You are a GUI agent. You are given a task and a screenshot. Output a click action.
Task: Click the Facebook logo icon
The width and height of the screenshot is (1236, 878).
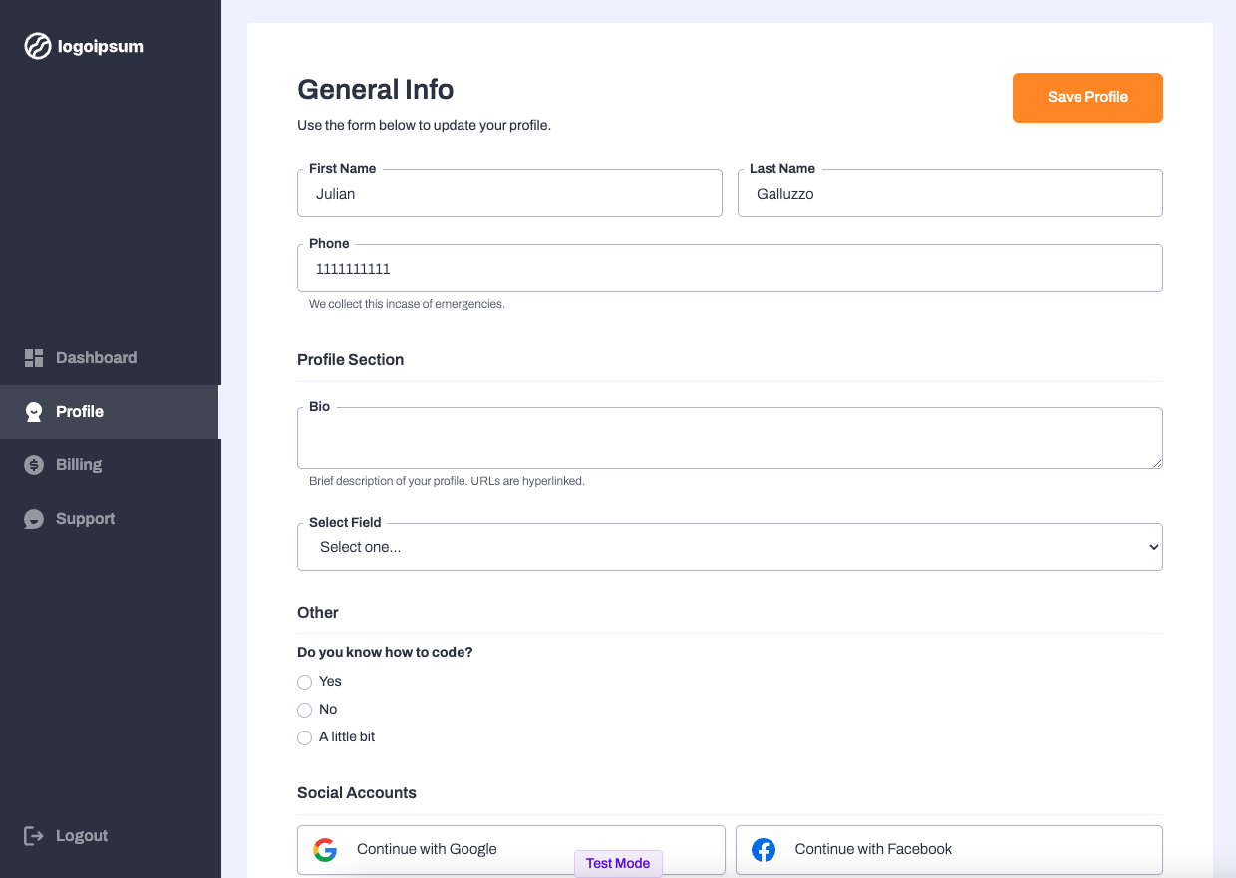764,850
